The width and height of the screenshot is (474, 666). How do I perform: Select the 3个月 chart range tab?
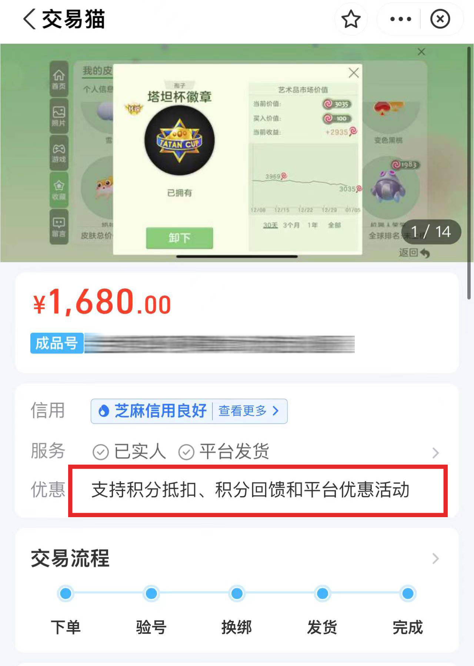pyautogui.click(x=291, y=225)
